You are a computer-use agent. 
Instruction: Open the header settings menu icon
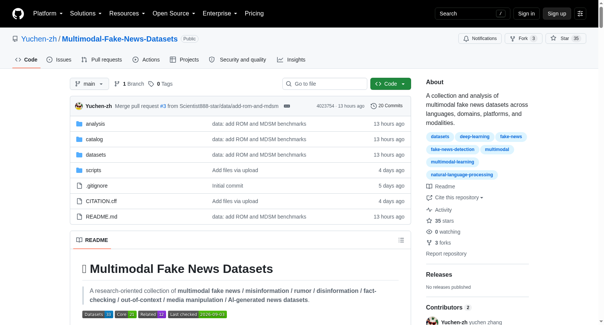pyautogui.click(x=580, y=14)
